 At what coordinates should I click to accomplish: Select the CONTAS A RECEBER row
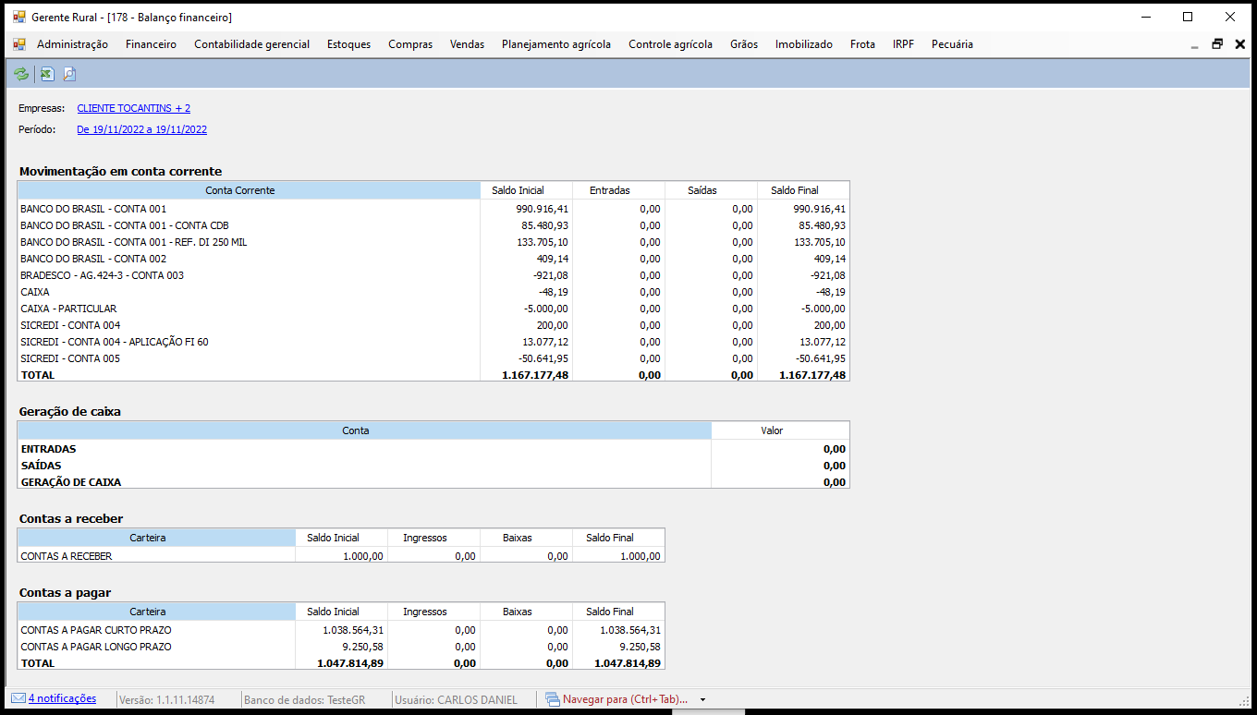point(341,556)
